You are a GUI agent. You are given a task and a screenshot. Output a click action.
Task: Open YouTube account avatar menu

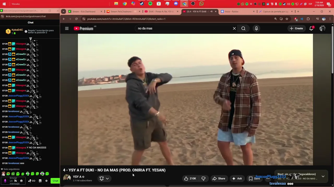coord(323,29)
